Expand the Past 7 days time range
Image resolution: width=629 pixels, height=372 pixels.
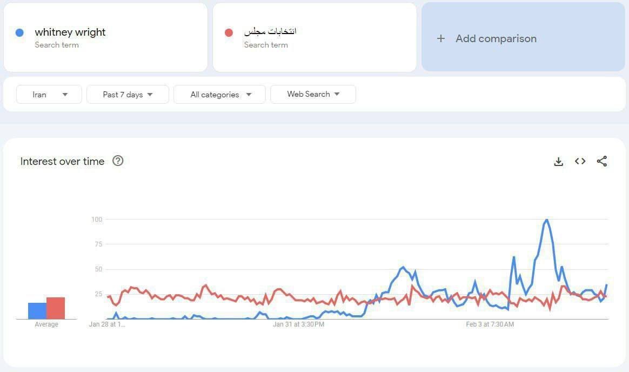(x=128, y=94)
